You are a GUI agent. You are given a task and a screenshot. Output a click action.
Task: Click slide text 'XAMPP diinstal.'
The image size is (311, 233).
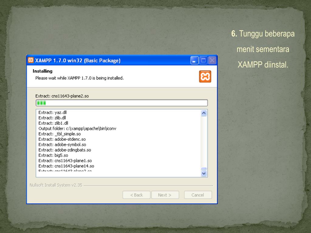click(x=263, y=65)
